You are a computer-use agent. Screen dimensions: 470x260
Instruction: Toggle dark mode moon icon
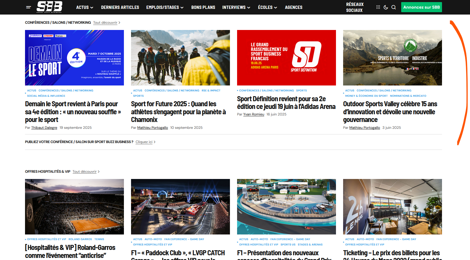pyautogui.click(x=386, y=7)
